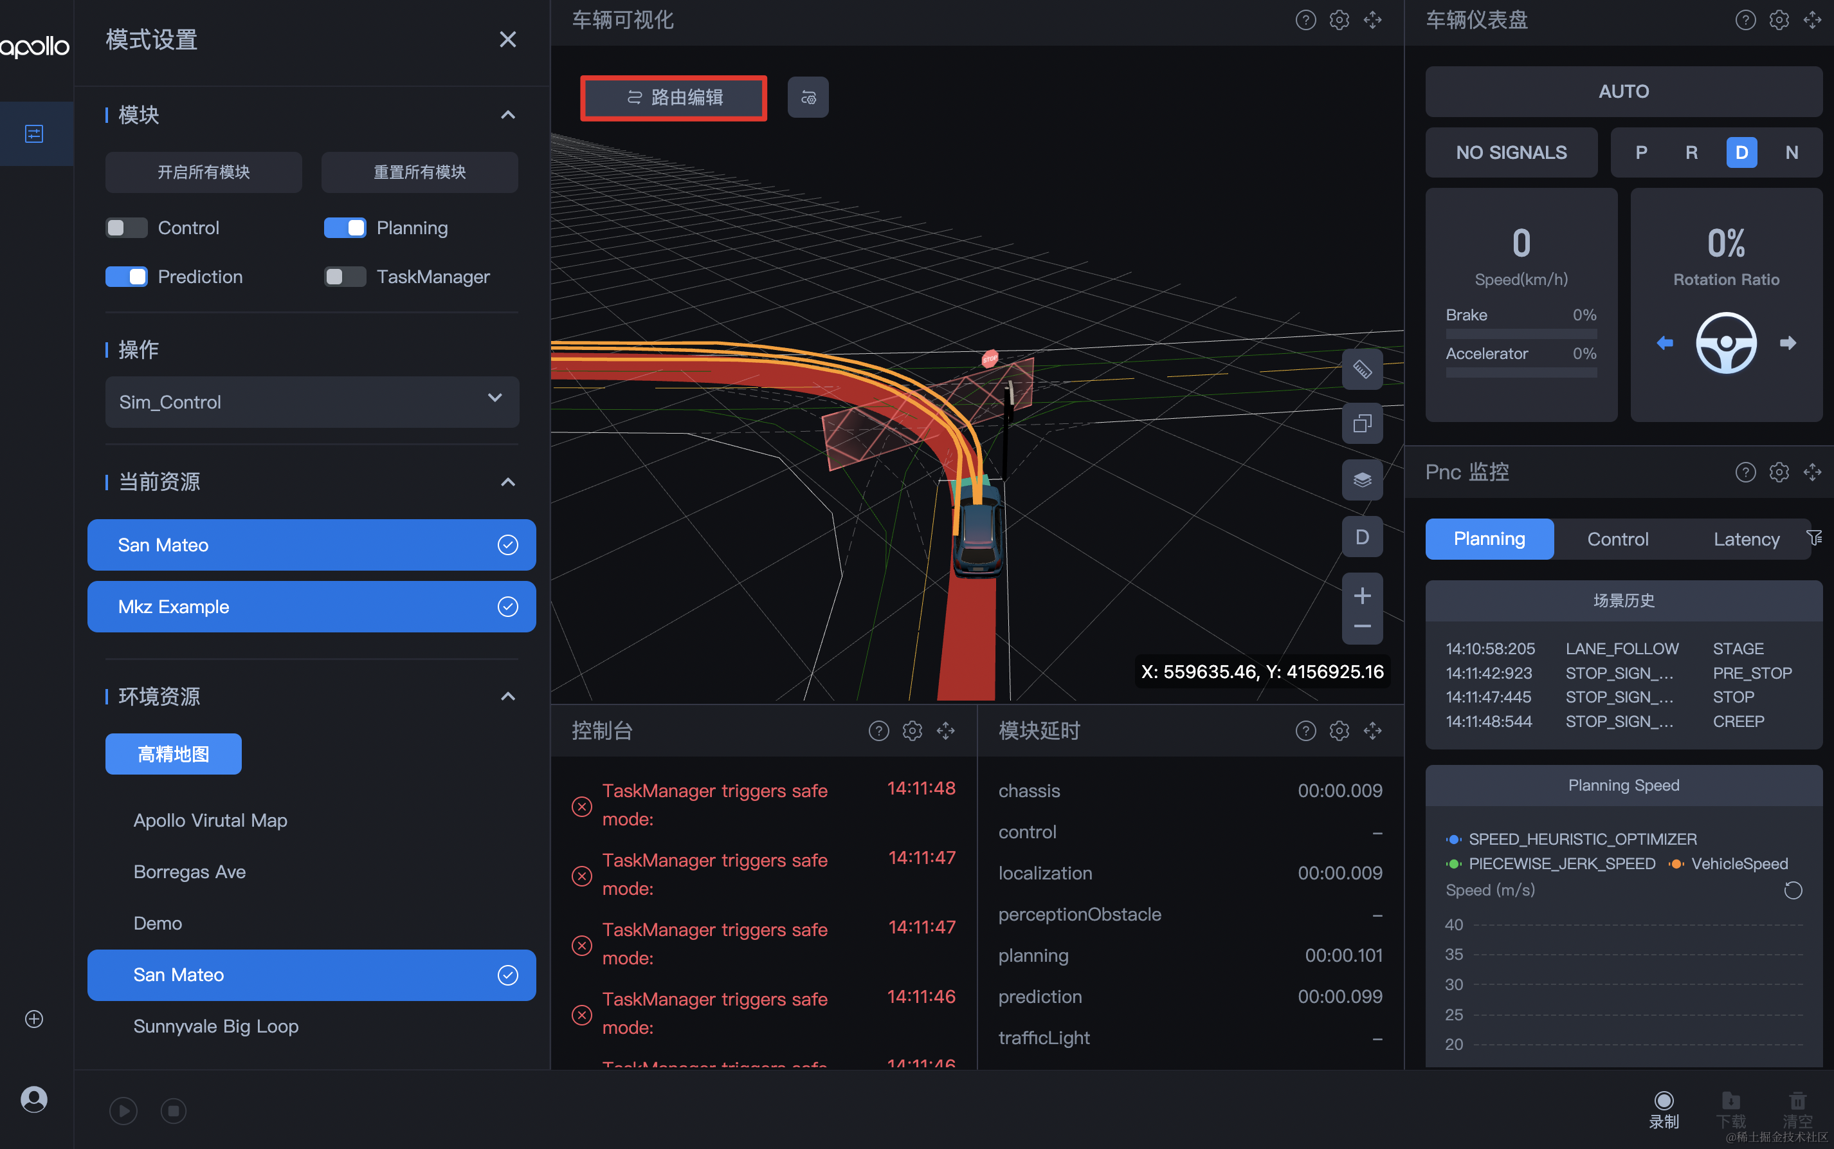Click the refresh icon in Planning Speed chart
This screenshot has height=1149, width=1834.
[x=1792, y=890]
